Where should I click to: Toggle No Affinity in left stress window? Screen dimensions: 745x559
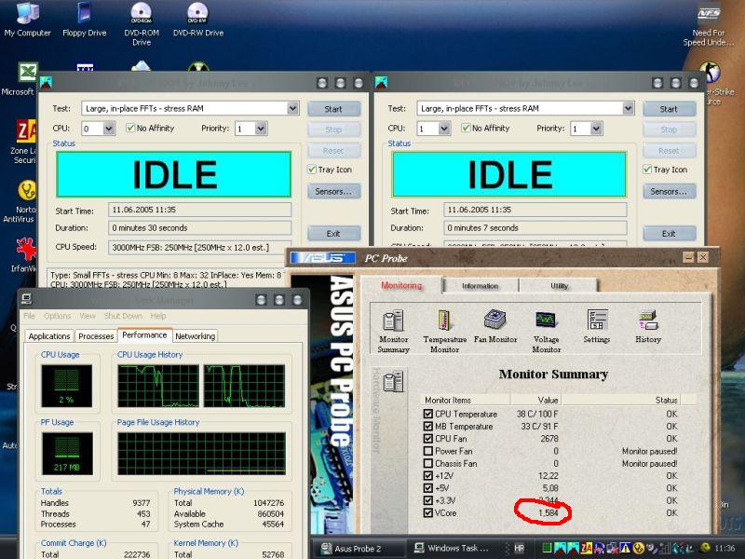131,129
